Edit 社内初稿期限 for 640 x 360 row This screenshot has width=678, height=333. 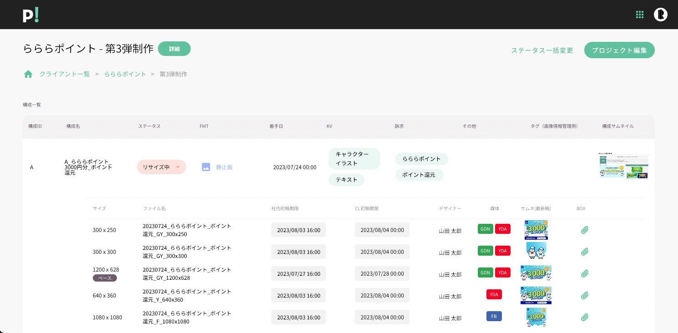tap(299, 295)
